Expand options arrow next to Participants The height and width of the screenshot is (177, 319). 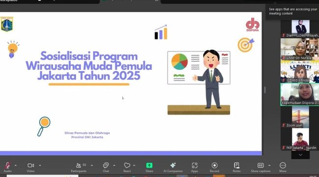[92, 165]
